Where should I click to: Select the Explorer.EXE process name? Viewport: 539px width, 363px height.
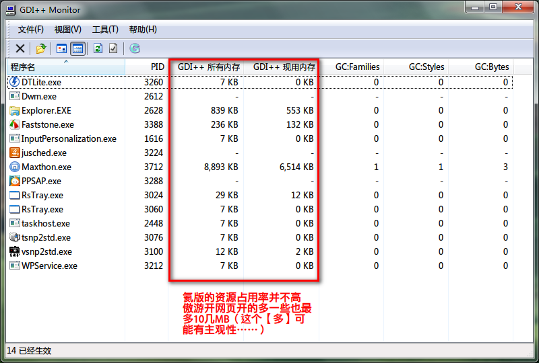[46, 110]
